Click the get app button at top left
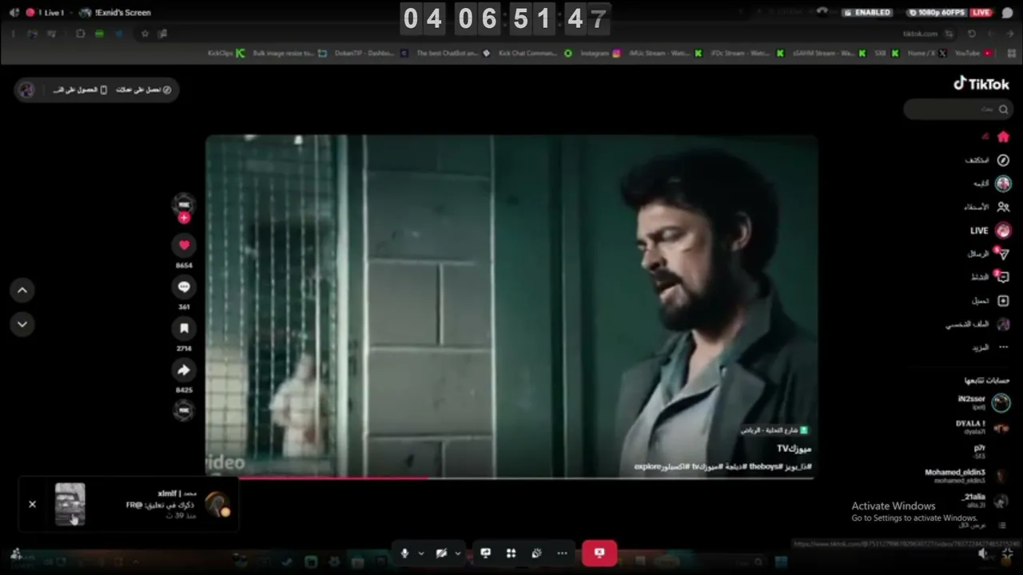 80,89
